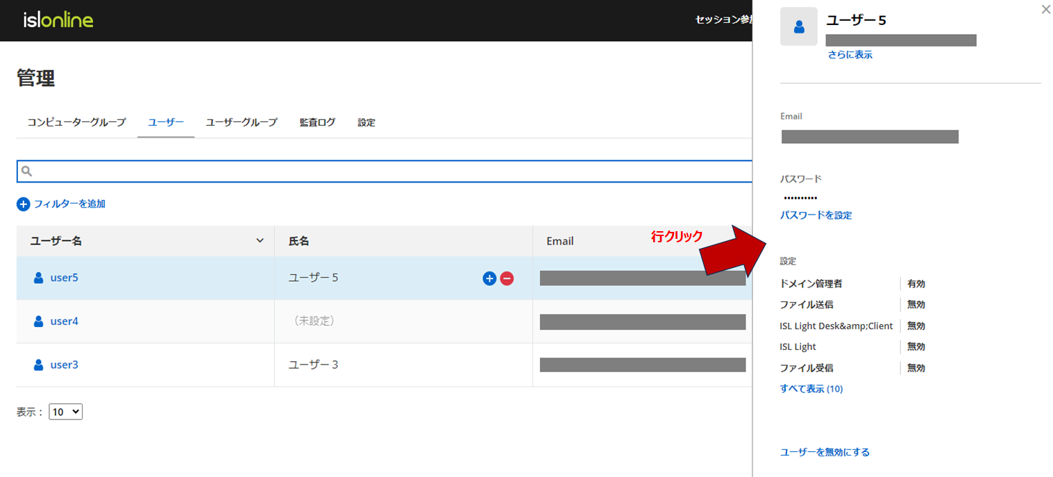Close the user details side panel
Screen dimensions: 1053x477
click(1046, 10)
